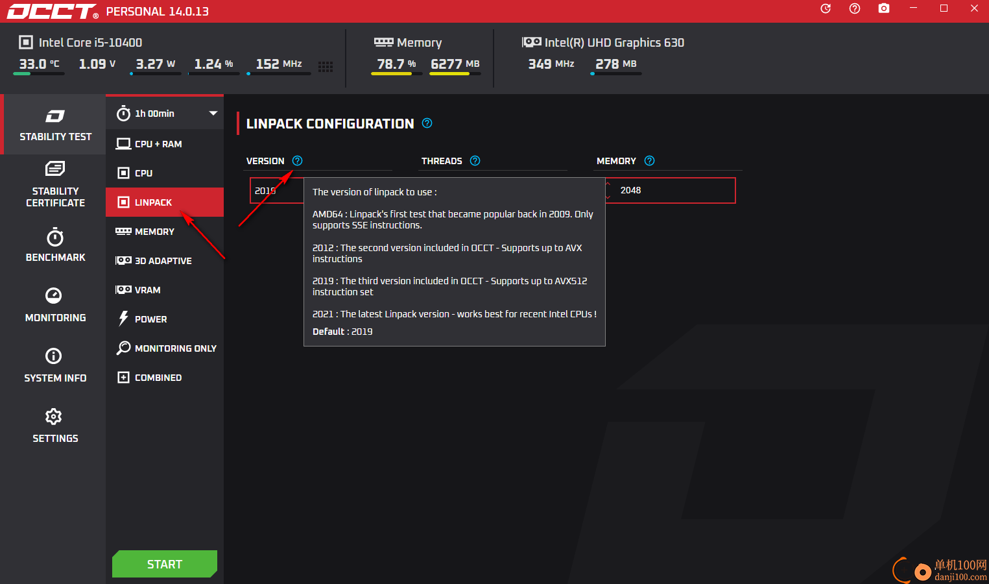Minimize the OCCT window
Screen dimensions: 989x584
click(913, 8)
